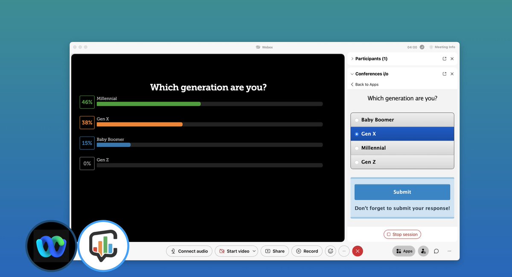512x277 pixels.
Task: Click Back to Apps navigation link
Action: (x=364, y=84)
